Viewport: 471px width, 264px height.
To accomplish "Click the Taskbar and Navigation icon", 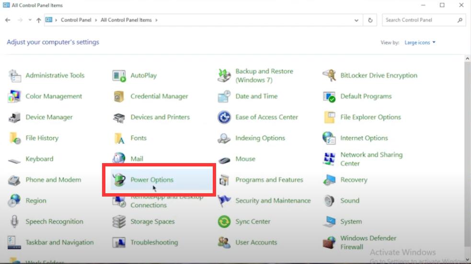I will [14, 242].
